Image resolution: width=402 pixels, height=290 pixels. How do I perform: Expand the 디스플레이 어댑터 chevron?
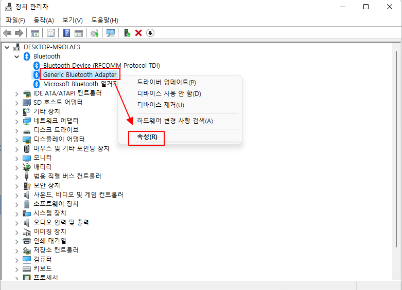click(17, 140)
